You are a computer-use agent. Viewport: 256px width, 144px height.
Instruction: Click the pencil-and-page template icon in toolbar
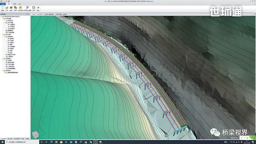tap(27, 7)
